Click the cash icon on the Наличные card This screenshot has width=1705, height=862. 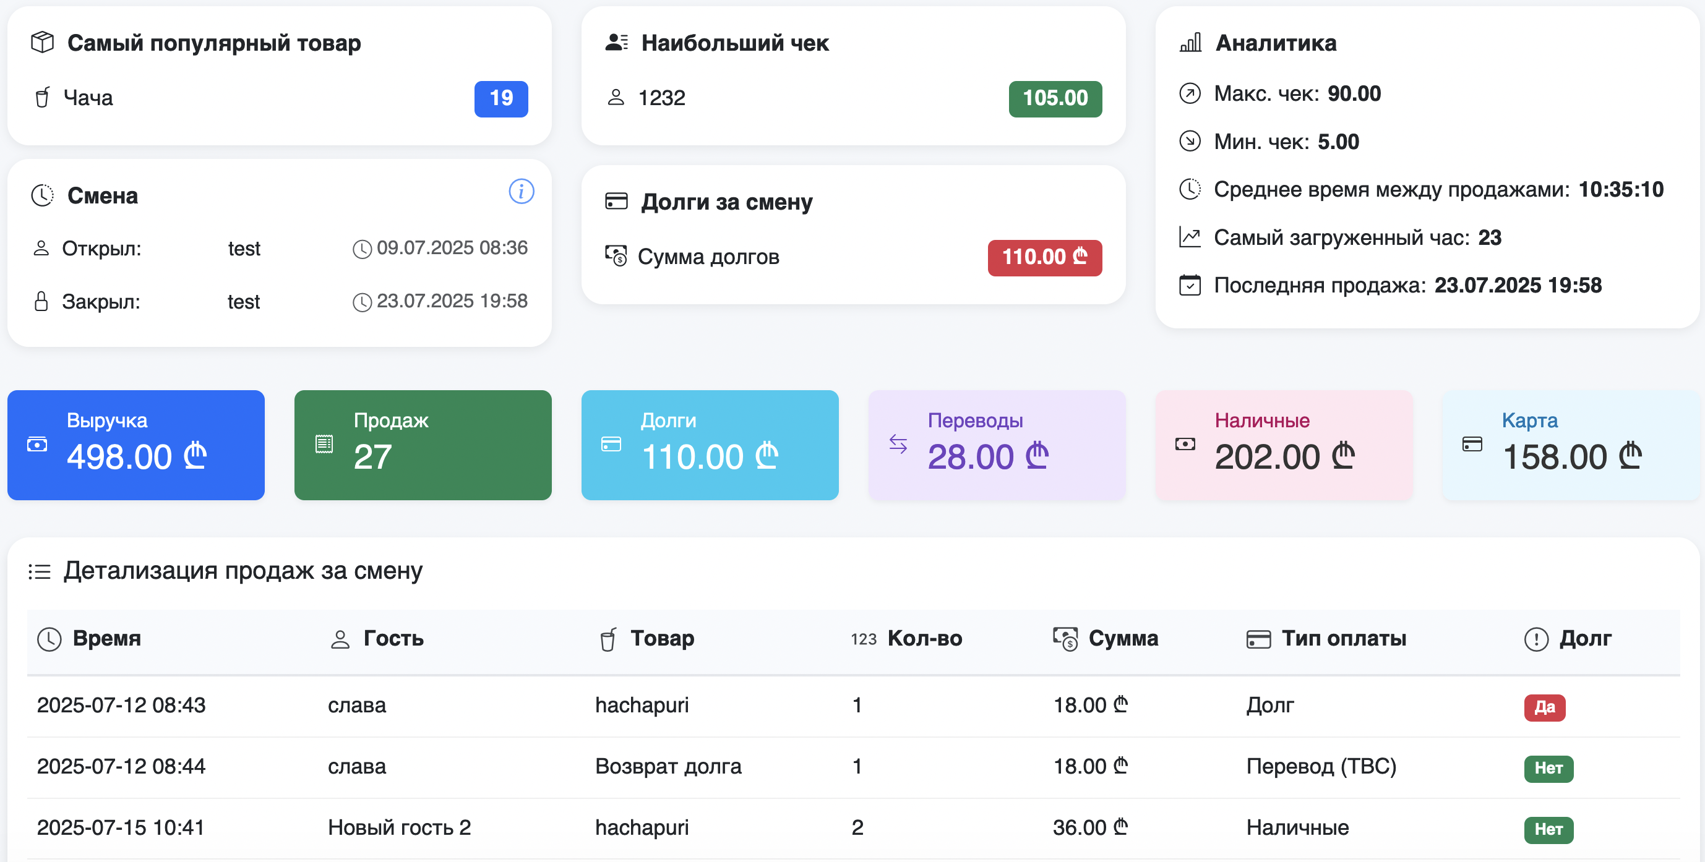[1185, 445]
